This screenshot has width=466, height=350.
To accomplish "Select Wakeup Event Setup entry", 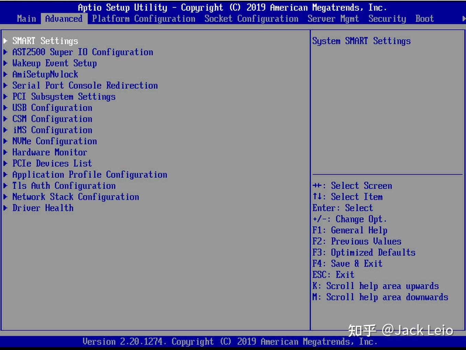I will pyautogui.click(x=55, y=63).
